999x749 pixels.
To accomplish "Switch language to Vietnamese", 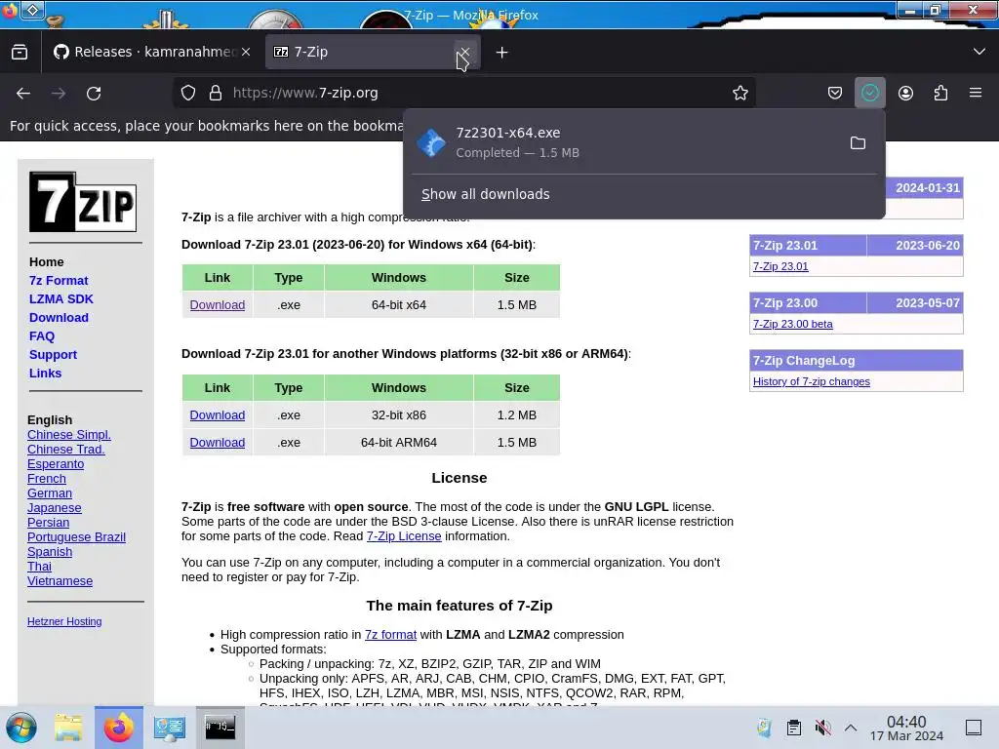I will [x=60, y=581].
